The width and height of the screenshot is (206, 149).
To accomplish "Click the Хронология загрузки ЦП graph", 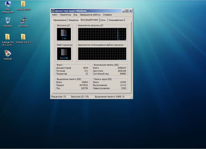I will tap(102, 34).
